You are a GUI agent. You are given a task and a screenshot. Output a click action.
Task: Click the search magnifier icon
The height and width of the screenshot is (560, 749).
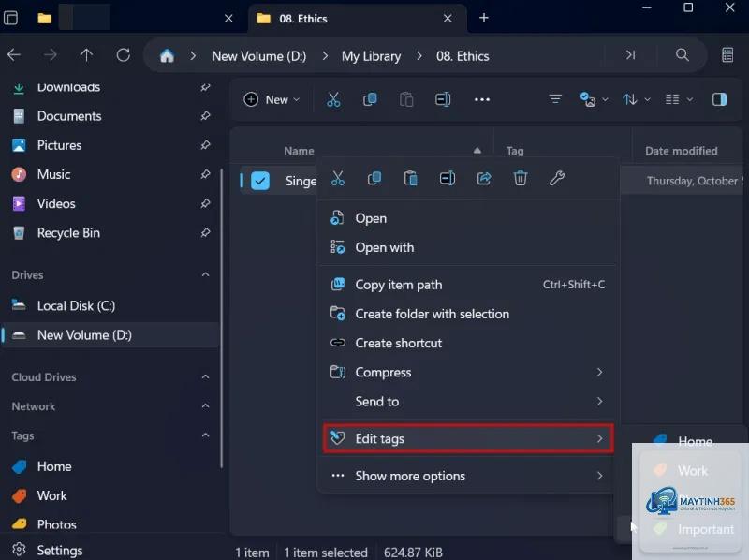pos(683,55)
